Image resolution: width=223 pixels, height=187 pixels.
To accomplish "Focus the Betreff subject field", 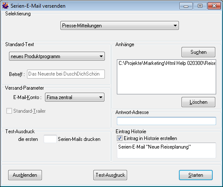I will (x=66, y=74).
